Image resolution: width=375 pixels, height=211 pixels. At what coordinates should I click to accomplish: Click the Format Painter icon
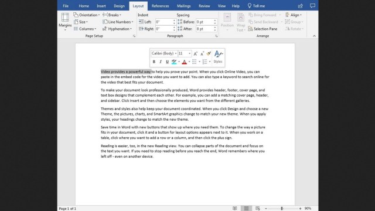(x=209, y=53)
